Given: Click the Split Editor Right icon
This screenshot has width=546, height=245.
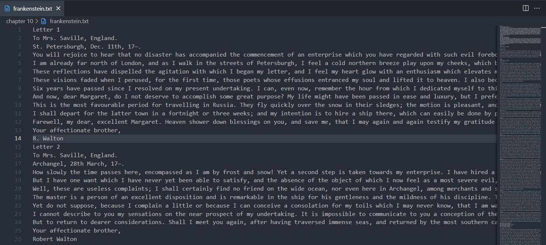Looking at the screenshot, I should pyautogui.click(x=526, y=8).
